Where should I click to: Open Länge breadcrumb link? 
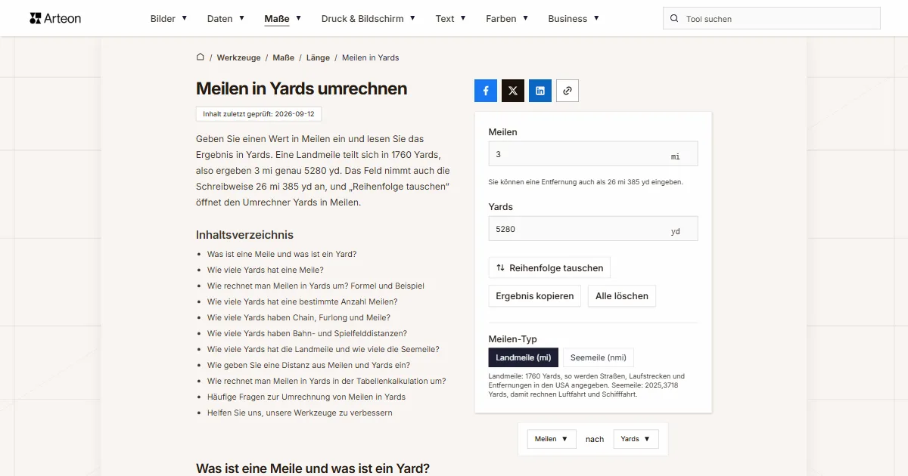pos(318,57)
